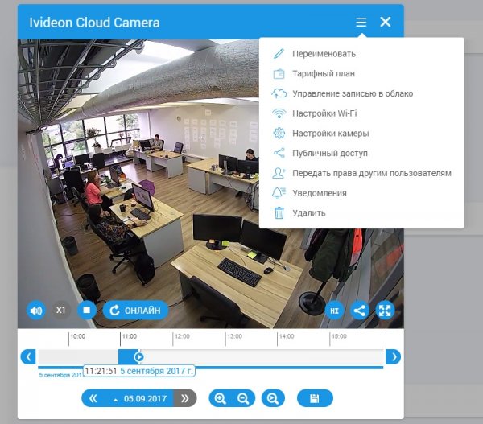This screenshot has height=424, width=483.
Task: Go to previous day with double-left arrow
Action: click(93, 398)
